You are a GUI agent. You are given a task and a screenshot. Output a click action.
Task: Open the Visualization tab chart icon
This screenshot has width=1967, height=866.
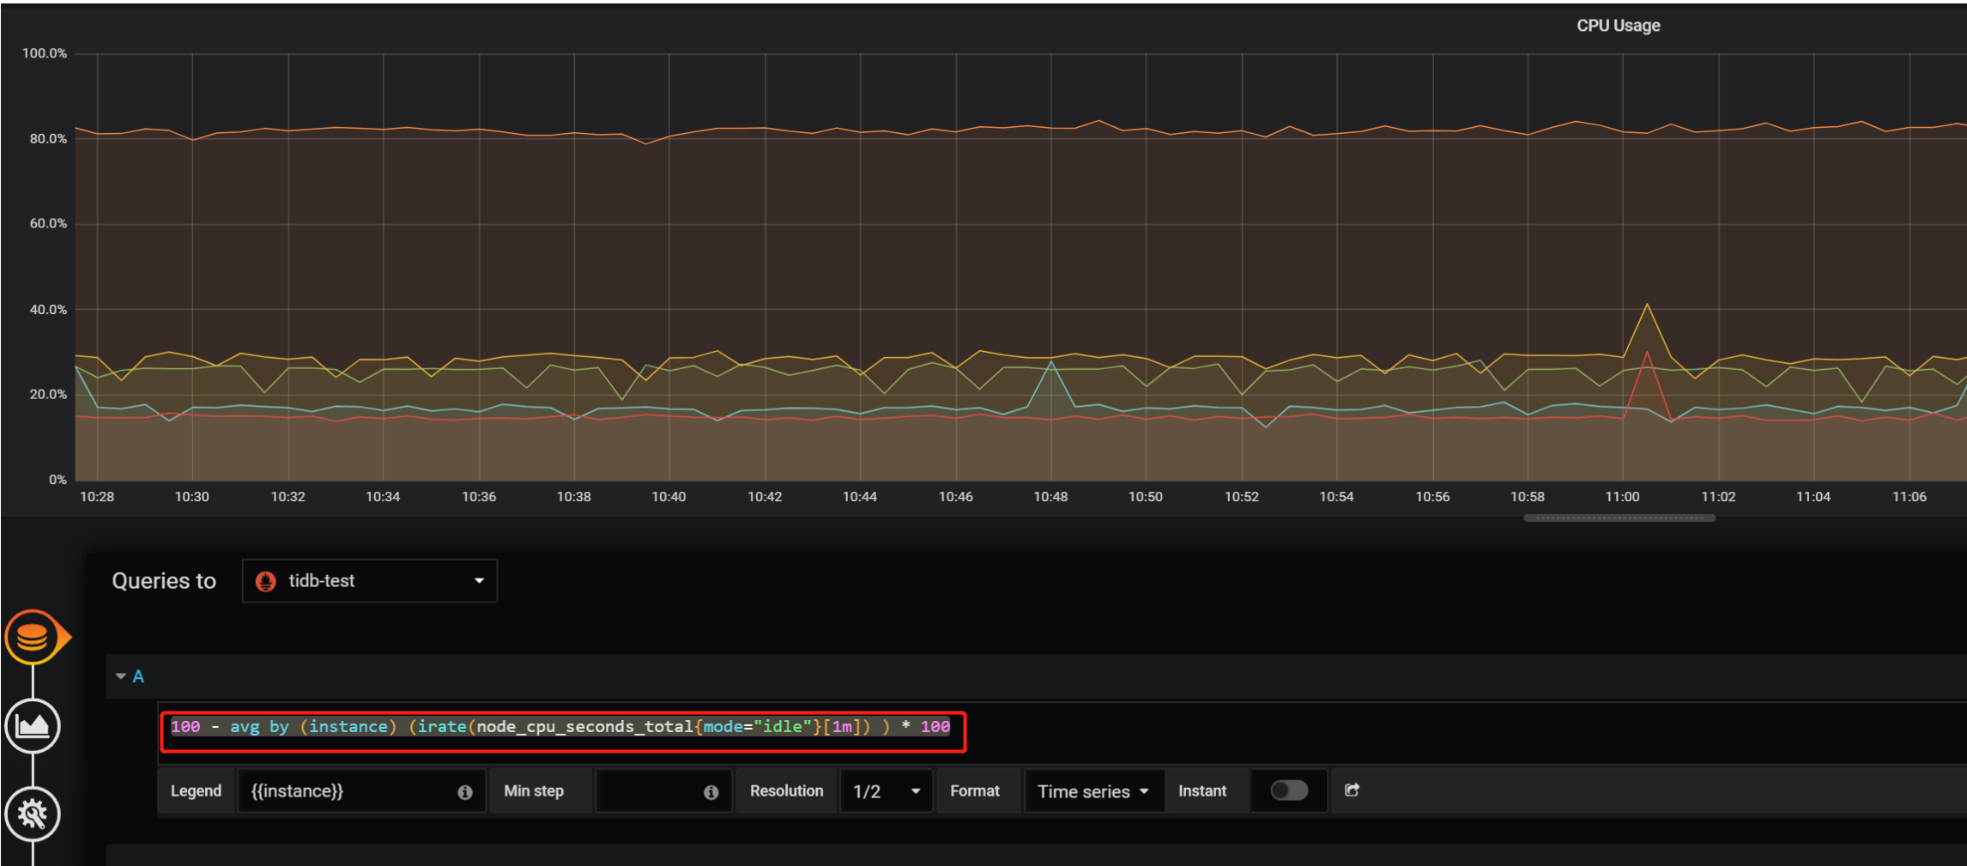click(33, 726)
